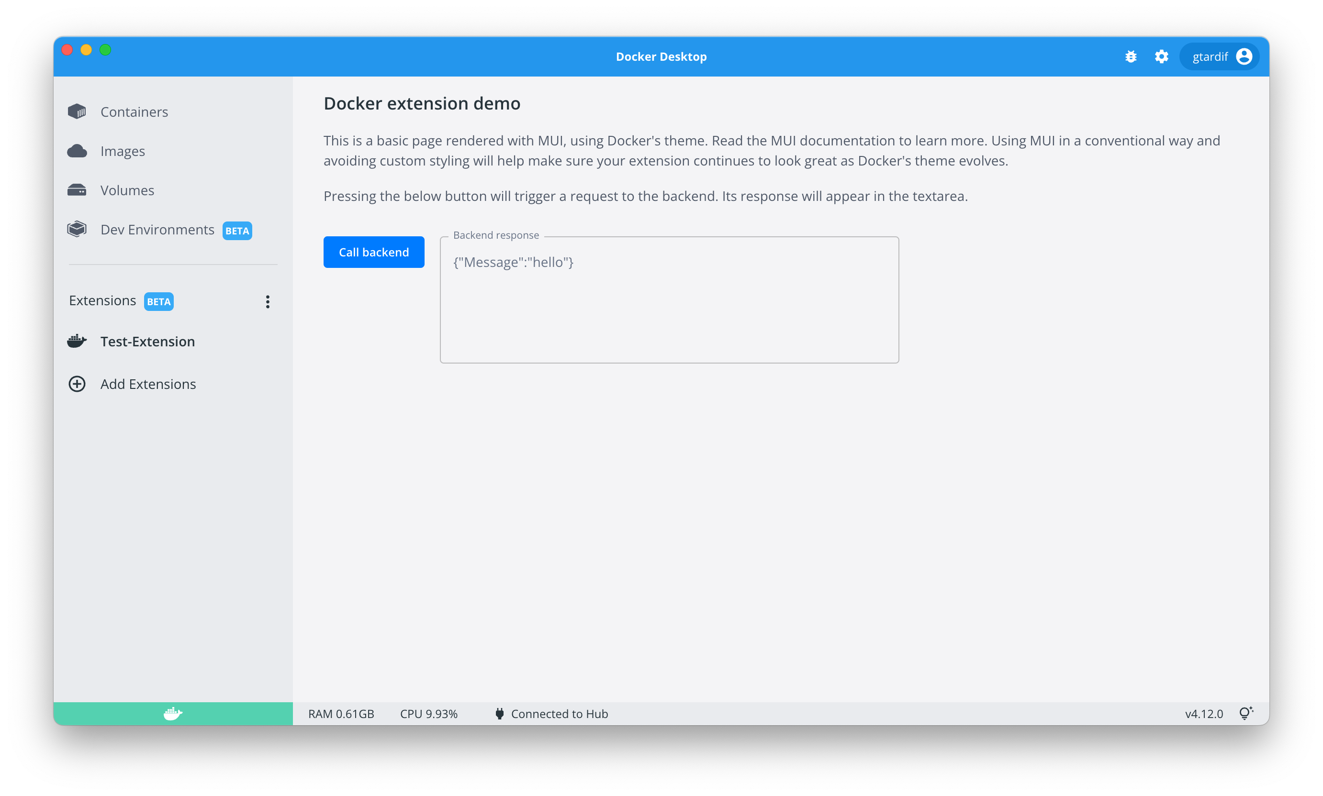Click the Volumes drive icon
The width and height of the screenshot is (1323, 796).
[x=77, y=190]
